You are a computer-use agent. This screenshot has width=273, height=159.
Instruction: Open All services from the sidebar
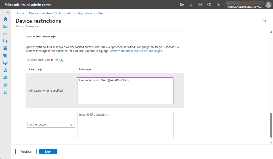pyautogui.click(x=5, y=34)
